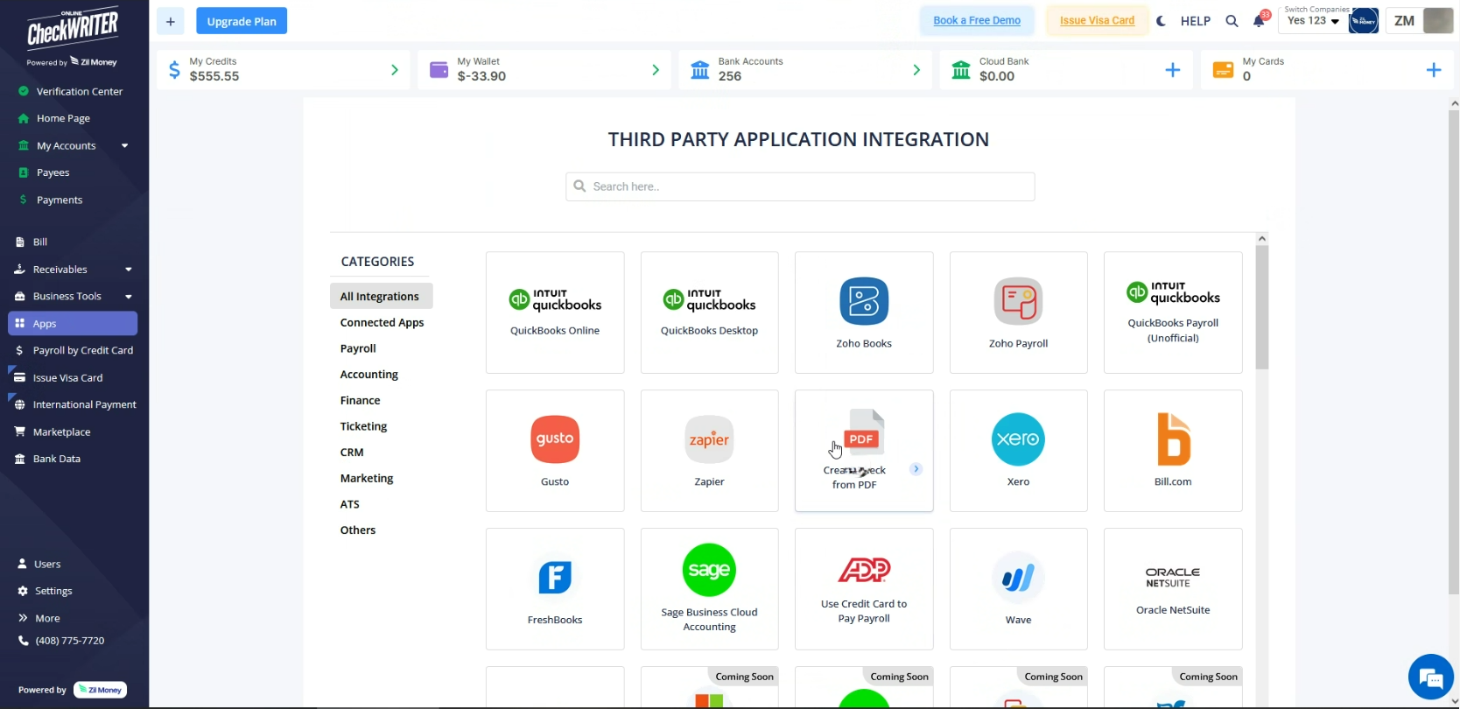Choose the Oracle NetSuite integration icon

(x=1173, y=578)
